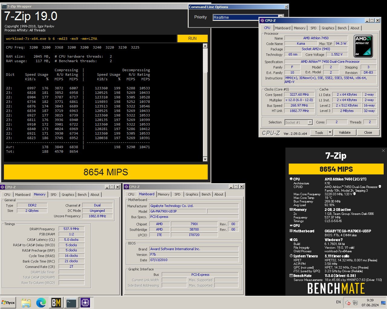Image resolution: width=387 pixels, height=309 pixels.
Task: Click the 2T Command Rate value
Action: point(71,266)
